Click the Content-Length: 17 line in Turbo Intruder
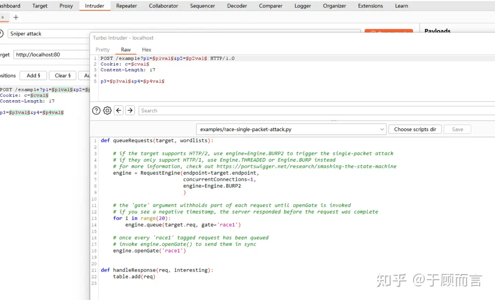 click(x=128, y=70)
